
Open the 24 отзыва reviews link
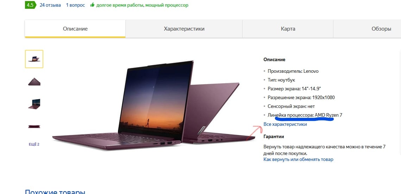pyautogui.click(x=50, y=5)
